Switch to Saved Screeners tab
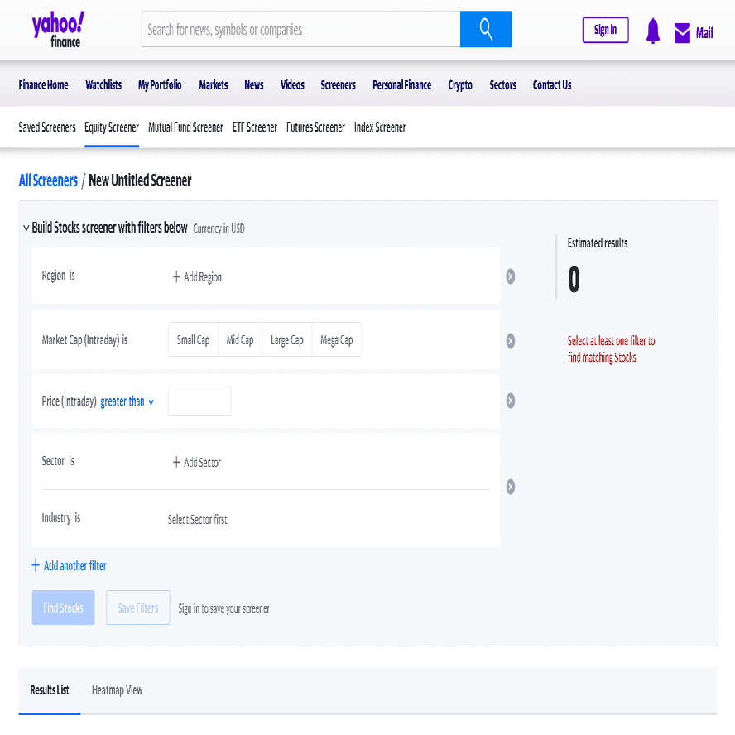The height and width of the screenshot is (735, 735). (47, 127)
